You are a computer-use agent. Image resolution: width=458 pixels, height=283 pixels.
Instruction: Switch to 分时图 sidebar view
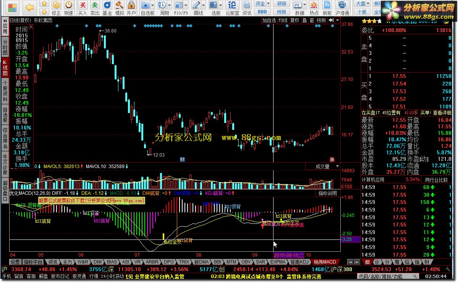point(5,47)
